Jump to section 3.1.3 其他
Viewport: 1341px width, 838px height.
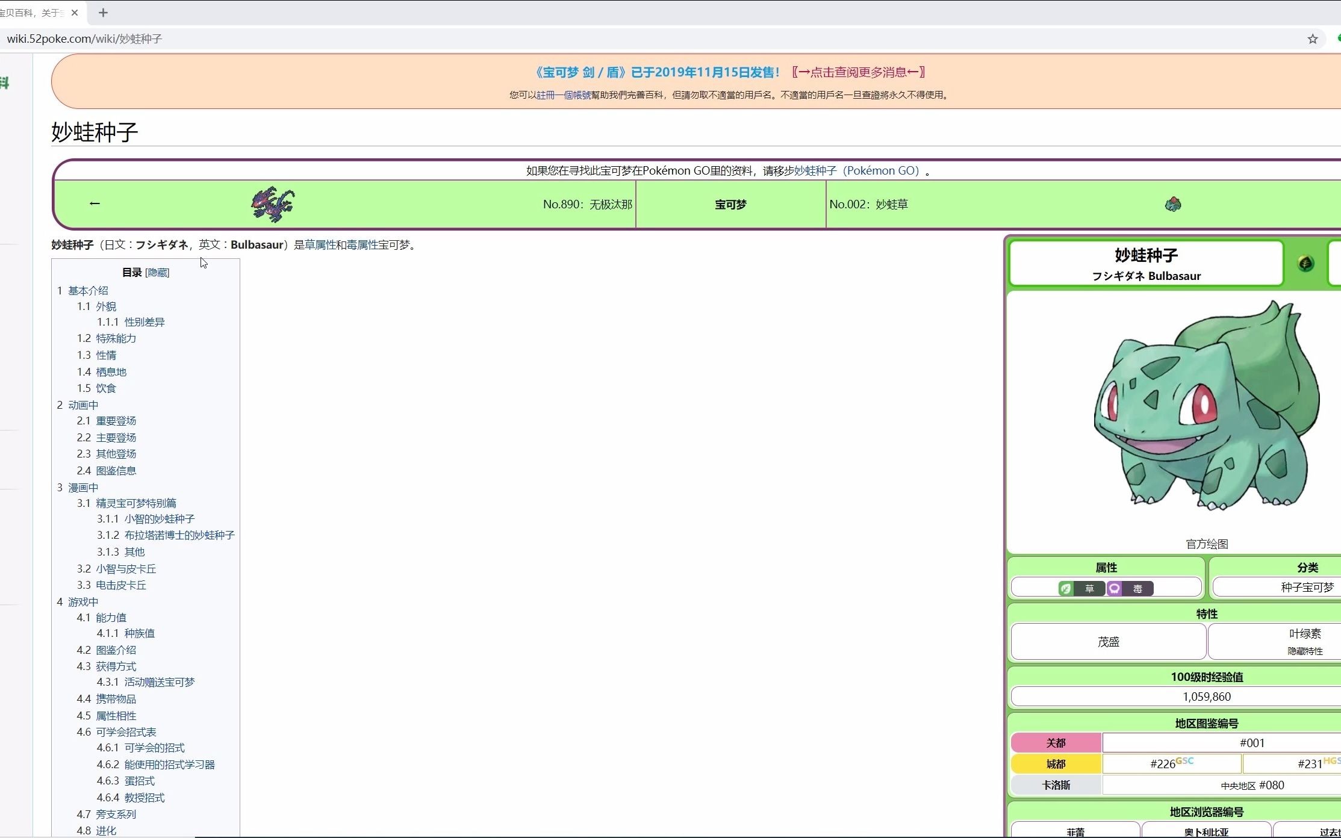(x=134, y=552)
